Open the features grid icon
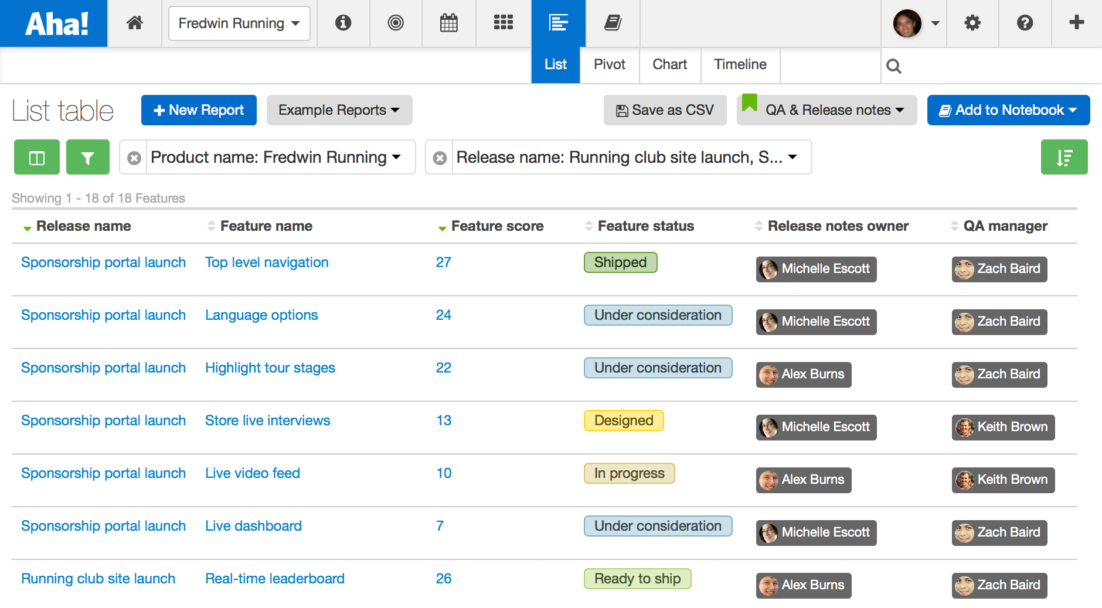Image resolution: width=1102 pixels, height=608 pixels. (504, 23)
